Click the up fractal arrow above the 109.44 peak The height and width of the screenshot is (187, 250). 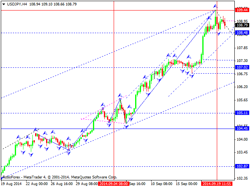pos(215,6)
